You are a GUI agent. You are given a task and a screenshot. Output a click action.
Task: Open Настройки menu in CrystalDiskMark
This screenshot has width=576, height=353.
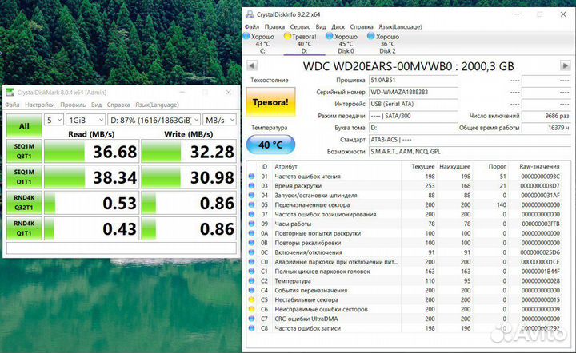coord(40,105)
